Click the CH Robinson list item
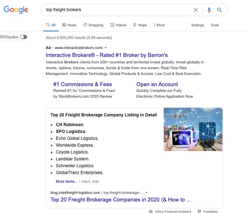Viewport: 247px width, 213px height. point(70,125)
